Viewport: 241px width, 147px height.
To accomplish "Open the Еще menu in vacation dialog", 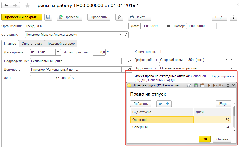I will 224,104.
